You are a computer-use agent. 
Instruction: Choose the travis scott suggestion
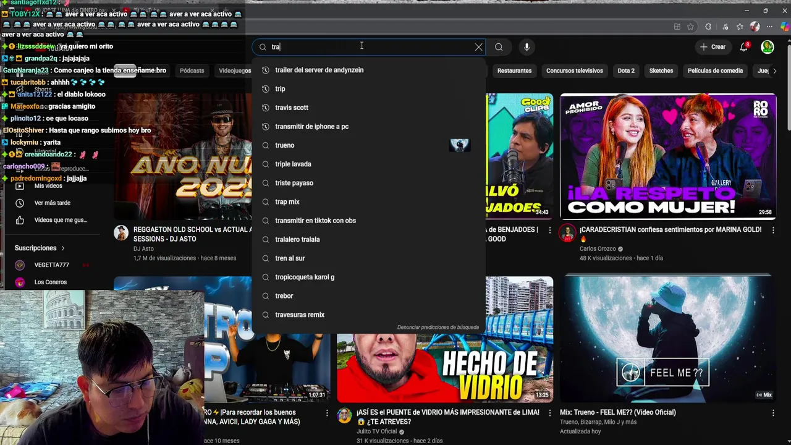tap(369, 108)
